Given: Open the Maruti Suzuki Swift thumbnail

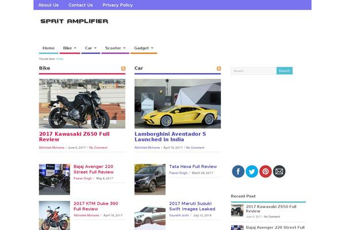Looking at the screenshot, I should click(150, 216).
